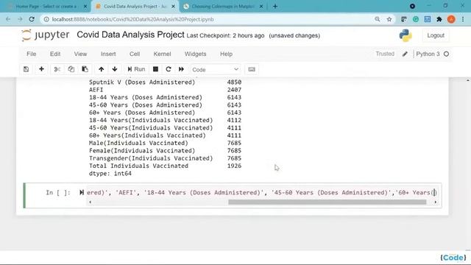The height and width of the screenshot is (265, 471).
Task: Run this cell using the in-cell run icon
Action: [x=82, y=192]
